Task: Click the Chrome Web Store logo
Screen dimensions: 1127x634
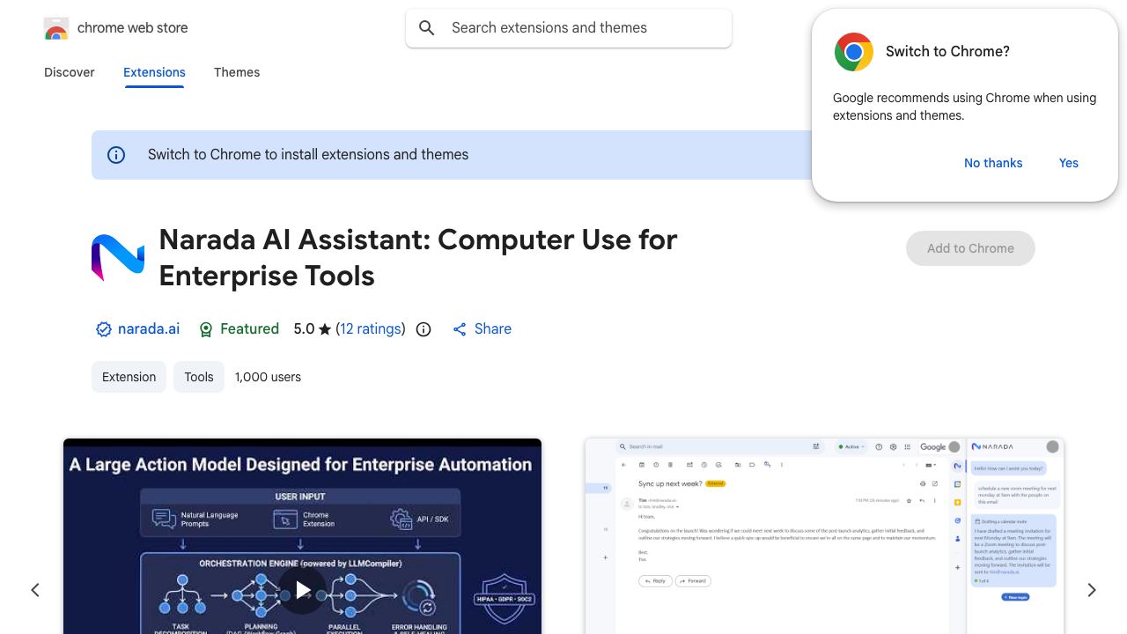Action: click(x=56, y=28)
